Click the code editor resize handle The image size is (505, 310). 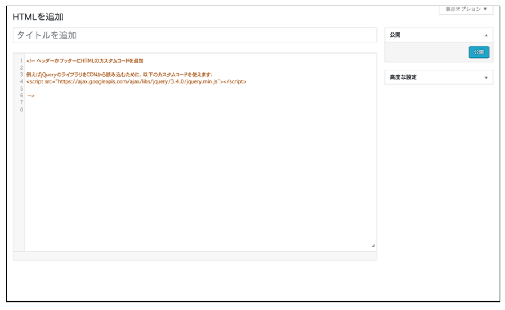click(373, 246)
